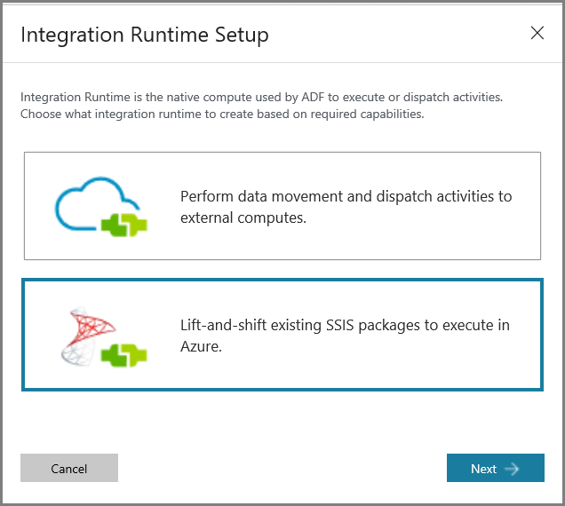Select the Lift-and-shift SSIS packages option
The width and height of the screenshot is (565, 506).
(282, 335)
